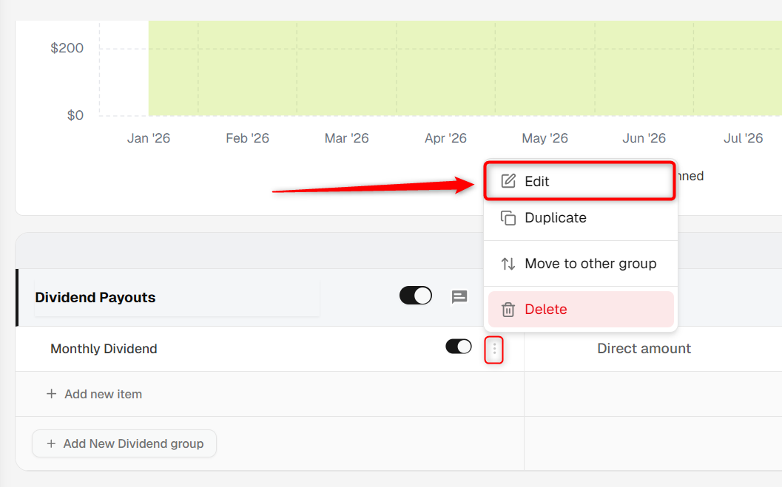Click the pencil Edit icon
The width and height of the screenshot is (782, 487).
[x=508, y=181]
